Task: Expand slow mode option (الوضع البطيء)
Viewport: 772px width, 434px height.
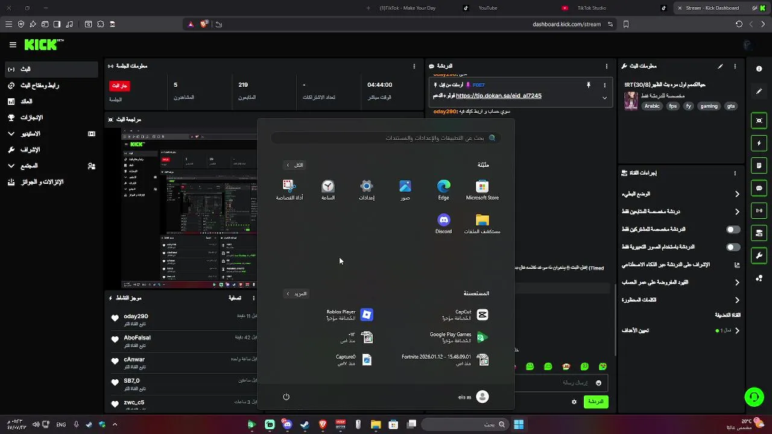Action: coord(737,194)
